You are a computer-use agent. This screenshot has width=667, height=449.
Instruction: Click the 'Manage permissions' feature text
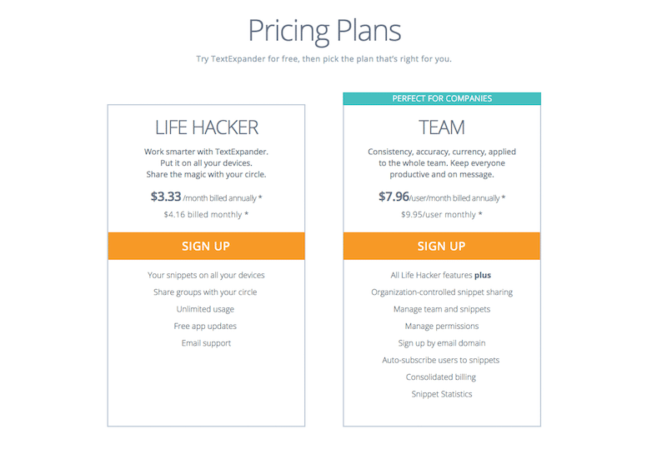[441, 326]
